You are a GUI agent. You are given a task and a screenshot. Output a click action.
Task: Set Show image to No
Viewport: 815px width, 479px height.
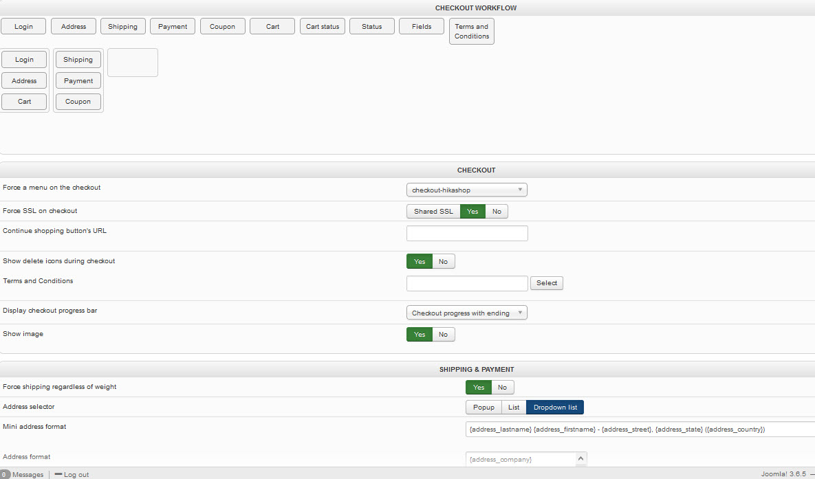[x=444, y=335]
